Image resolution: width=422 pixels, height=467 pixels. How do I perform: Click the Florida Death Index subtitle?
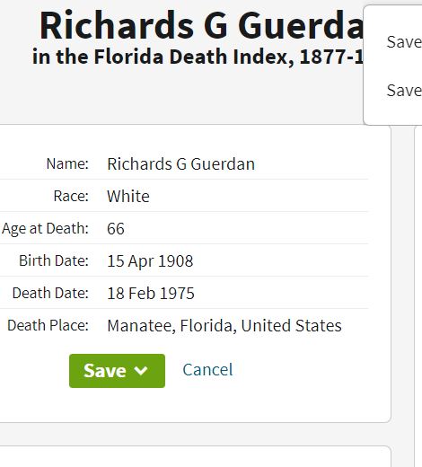click(x=198, y=57)
